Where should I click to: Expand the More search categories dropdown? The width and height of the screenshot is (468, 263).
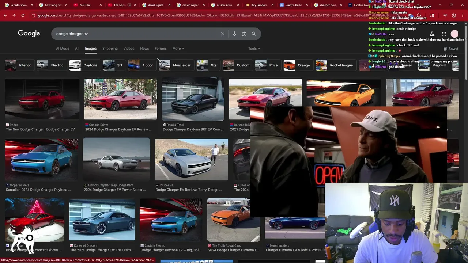click(178, 49)
